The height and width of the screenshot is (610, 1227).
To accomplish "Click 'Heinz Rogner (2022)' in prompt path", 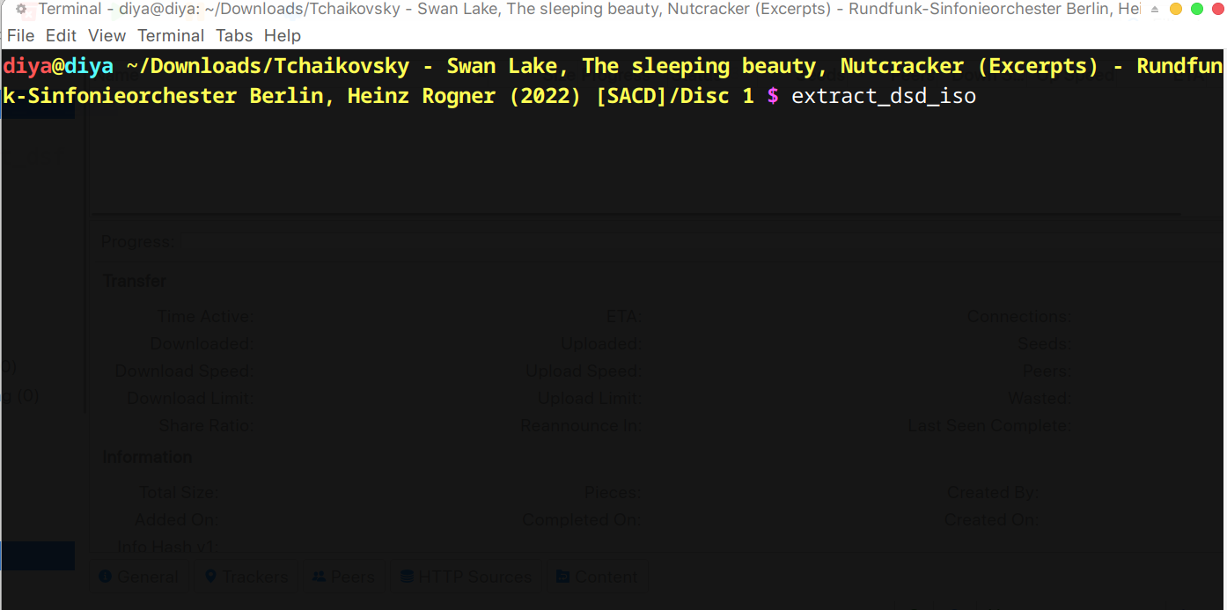I will [464, 96].
